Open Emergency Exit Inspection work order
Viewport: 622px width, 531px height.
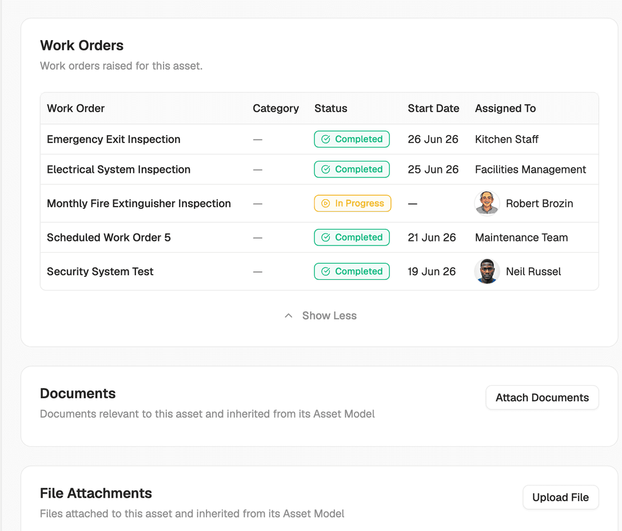pos(113,140)
